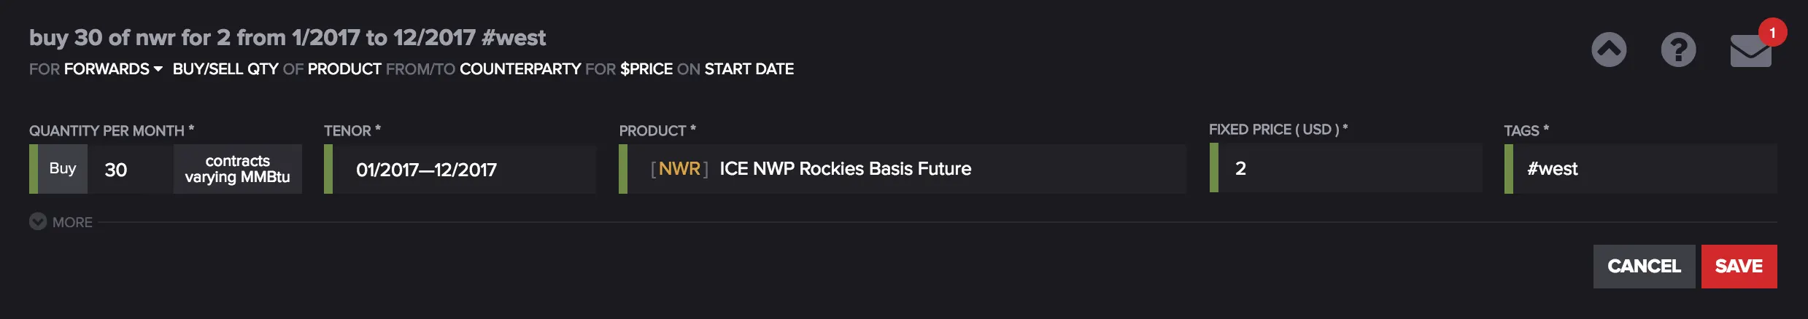This screenshot has height=319, width=1808.
Task: Click the tenor field 01/2017—12/2017
Action: click(x=464, y=169)
